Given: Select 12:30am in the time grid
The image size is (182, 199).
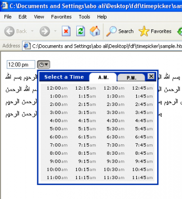Looking at the screenshot, I should 114,88.
